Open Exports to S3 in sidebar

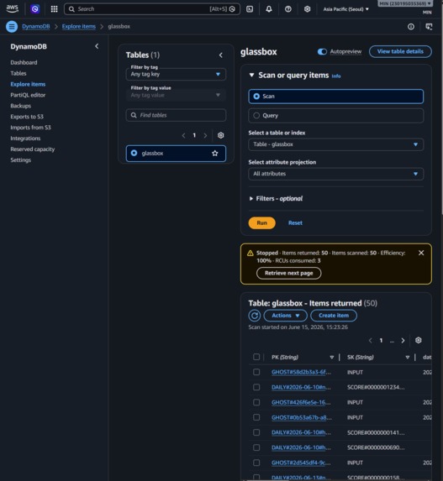(27, 117)
